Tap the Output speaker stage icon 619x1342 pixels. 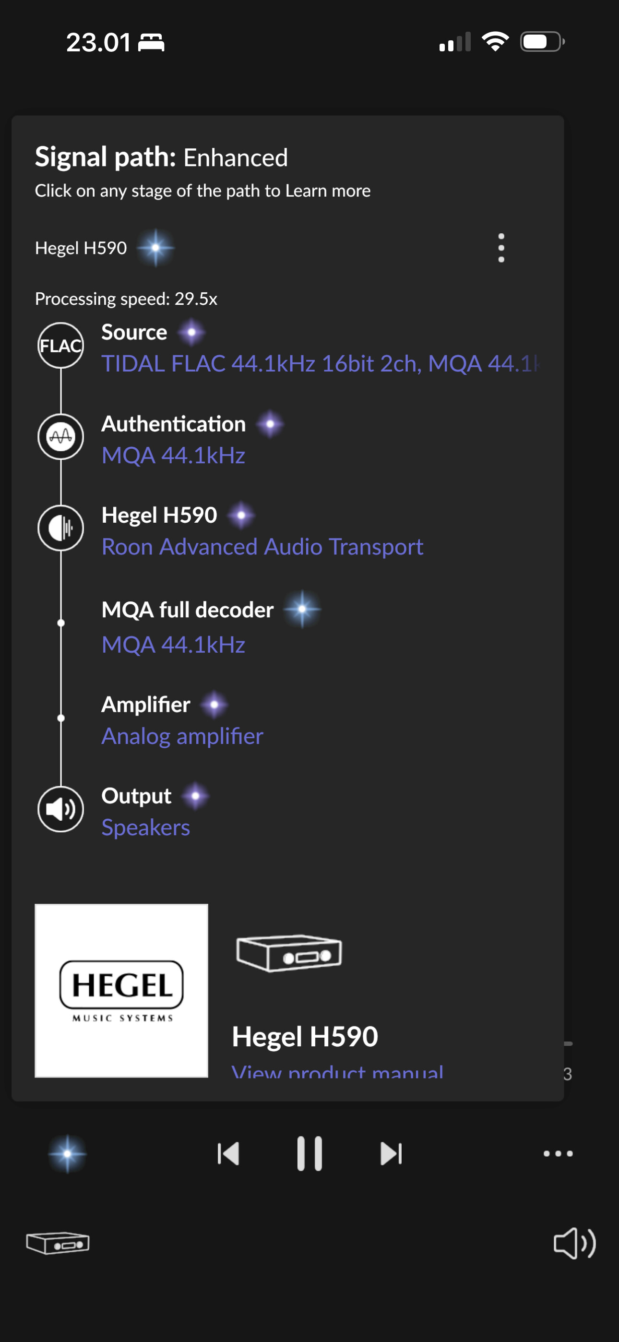[60, 809]
